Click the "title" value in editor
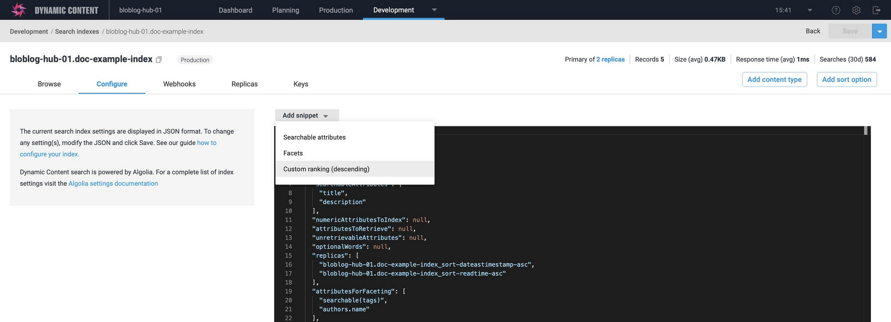891x322 pixels. [332, 193]
